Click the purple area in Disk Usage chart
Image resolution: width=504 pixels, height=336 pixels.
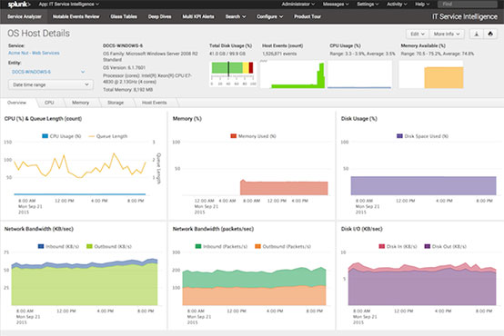click(x=423, y=185)
